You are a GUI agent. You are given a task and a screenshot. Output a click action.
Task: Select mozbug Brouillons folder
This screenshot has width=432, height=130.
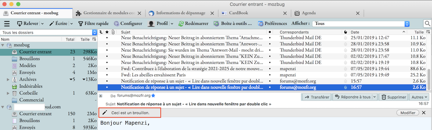[x=49, y=59]
